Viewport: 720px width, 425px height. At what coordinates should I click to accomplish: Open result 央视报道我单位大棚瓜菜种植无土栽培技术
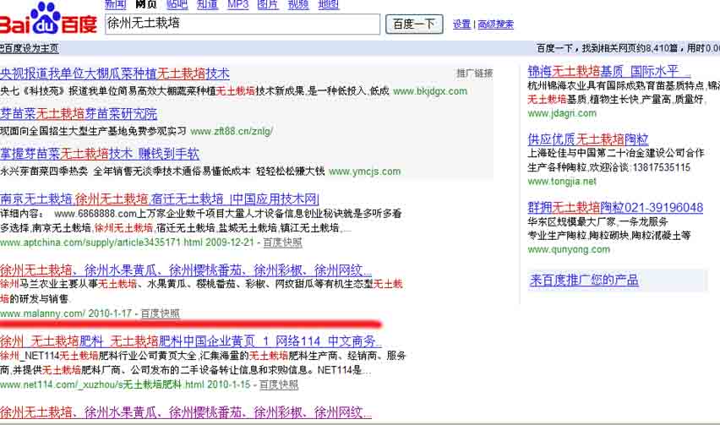click(x=115, y=74)
